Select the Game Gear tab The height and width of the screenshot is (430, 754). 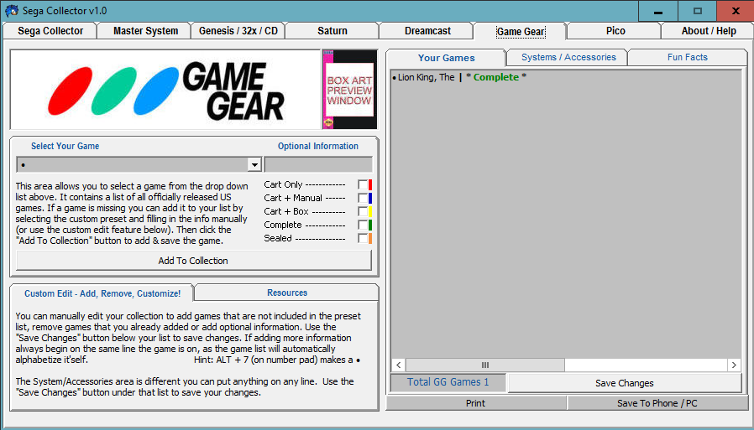(521, 32)
